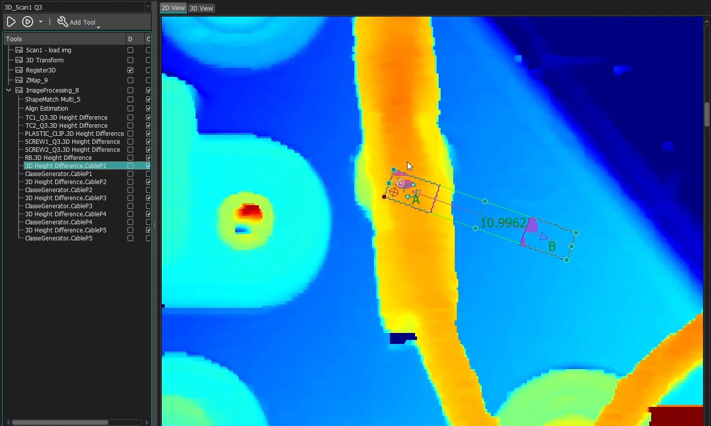
Task: Select 3D Height Difference.CableP5 row
Action: [66, 230]
